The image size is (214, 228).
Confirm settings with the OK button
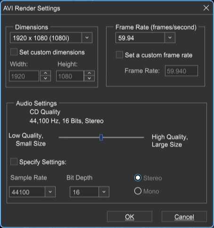point(130,217)
